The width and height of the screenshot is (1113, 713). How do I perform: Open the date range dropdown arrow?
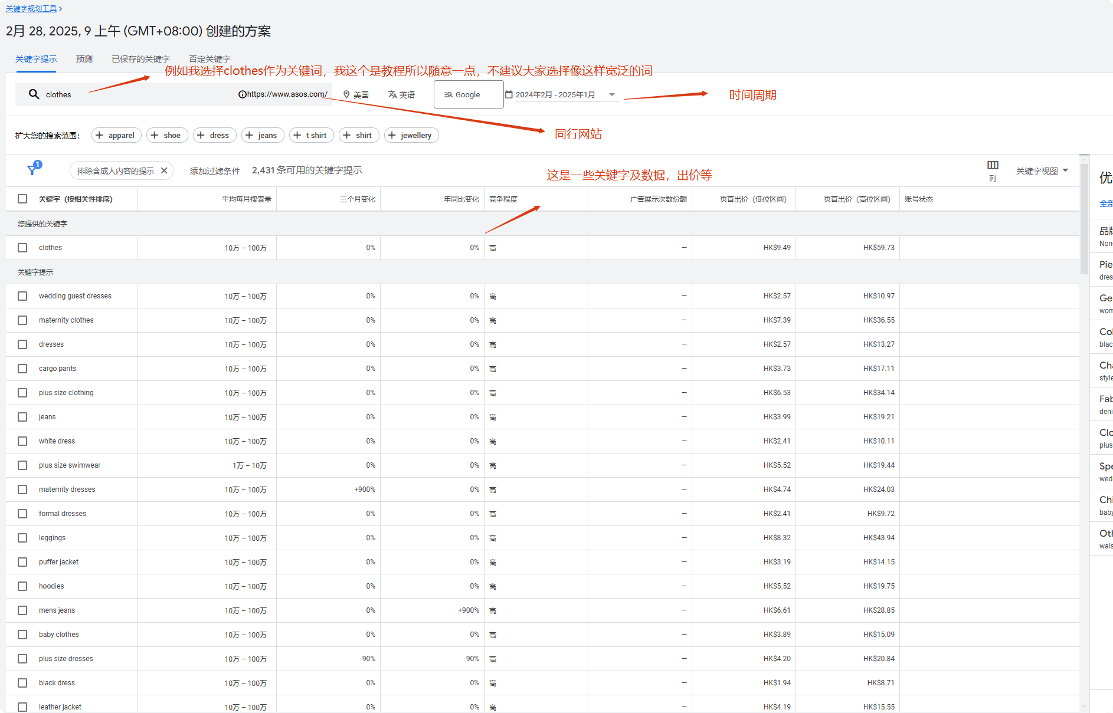(612, 94)
